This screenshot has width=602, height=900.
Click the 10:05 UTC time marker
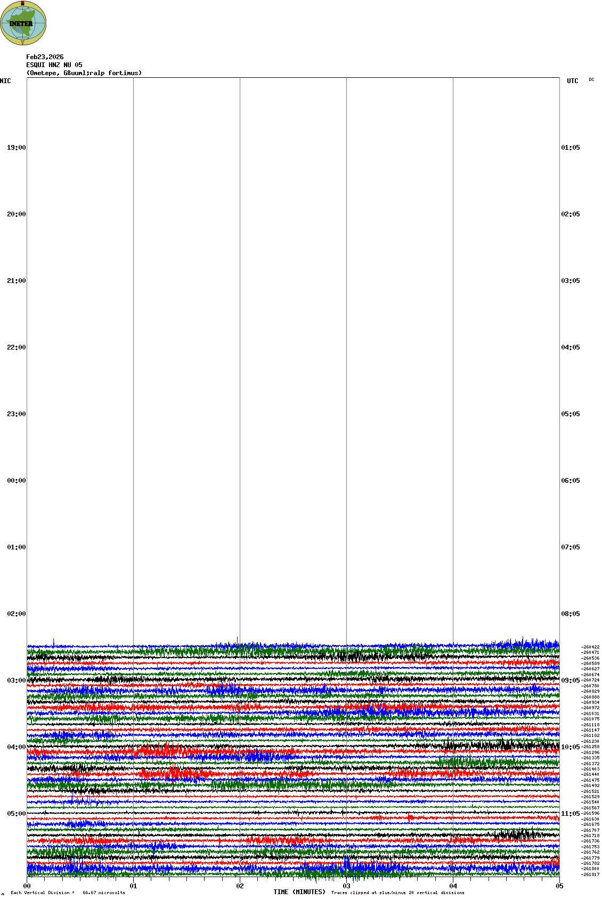click(571, 747)
